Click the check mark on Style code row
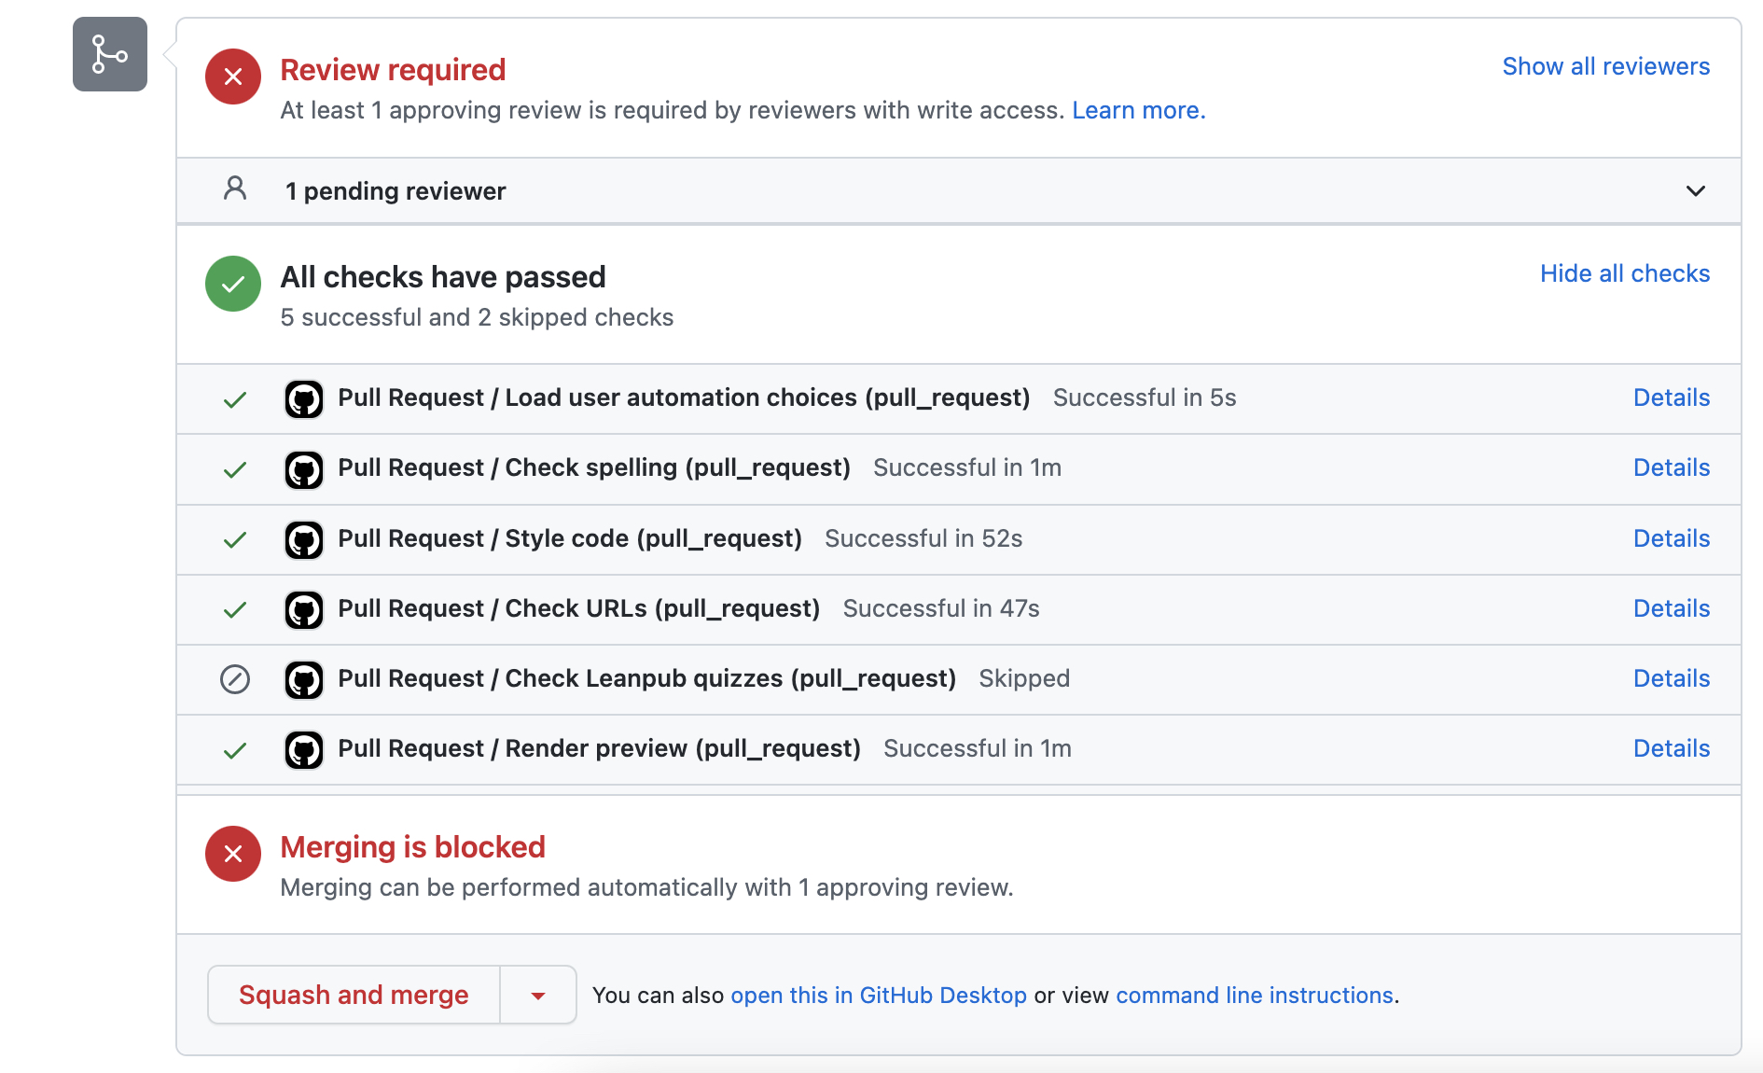Image resolution: width=1763 pixels, height=1073 pixels. click(x=235, y=539)
